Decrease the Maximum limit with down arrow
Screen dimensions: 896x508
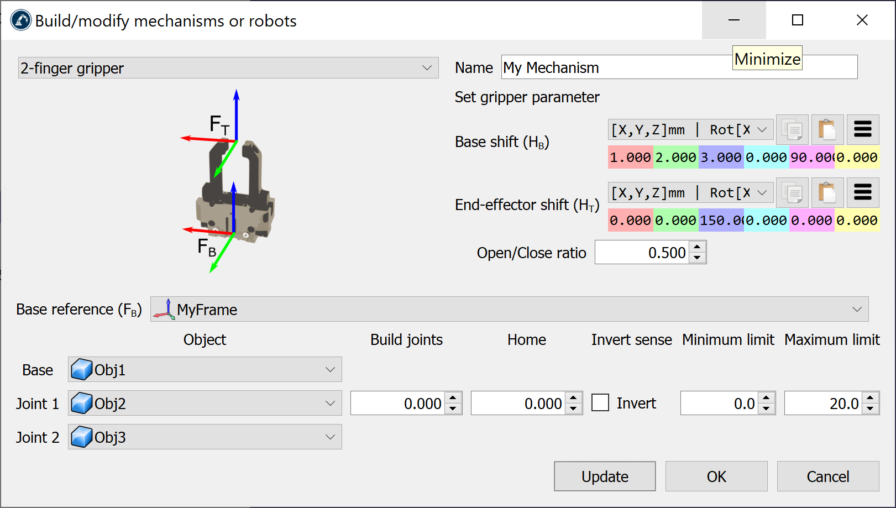871,409
